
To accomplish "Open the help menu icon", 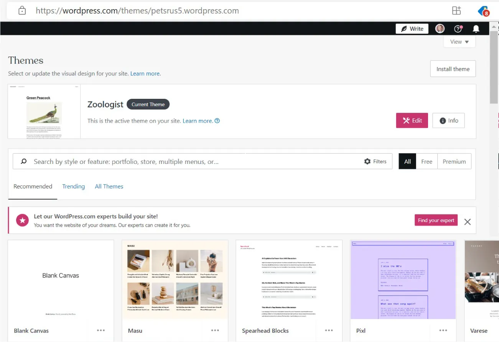I will pyautogui.click(x=458, y=28).
